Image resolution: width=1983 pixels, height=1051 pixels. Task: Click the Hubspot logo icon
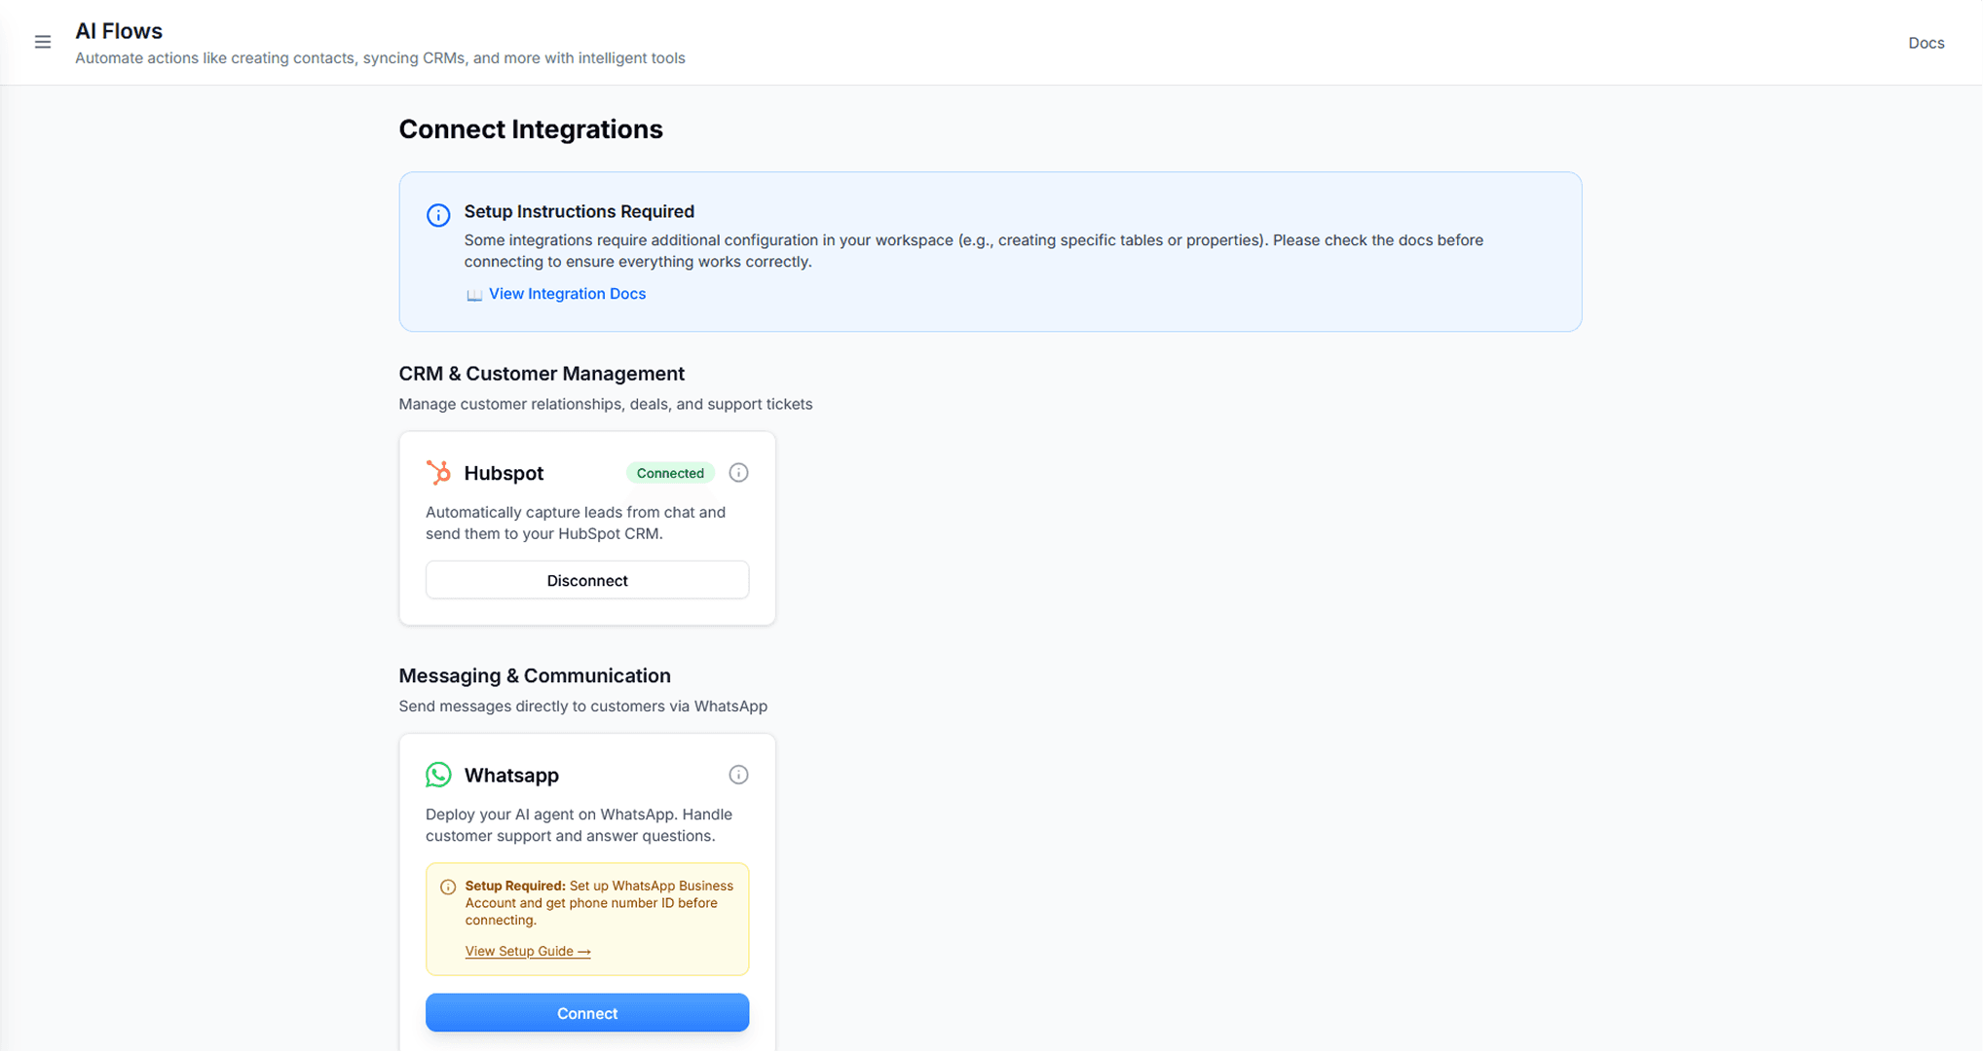point(438,472)
